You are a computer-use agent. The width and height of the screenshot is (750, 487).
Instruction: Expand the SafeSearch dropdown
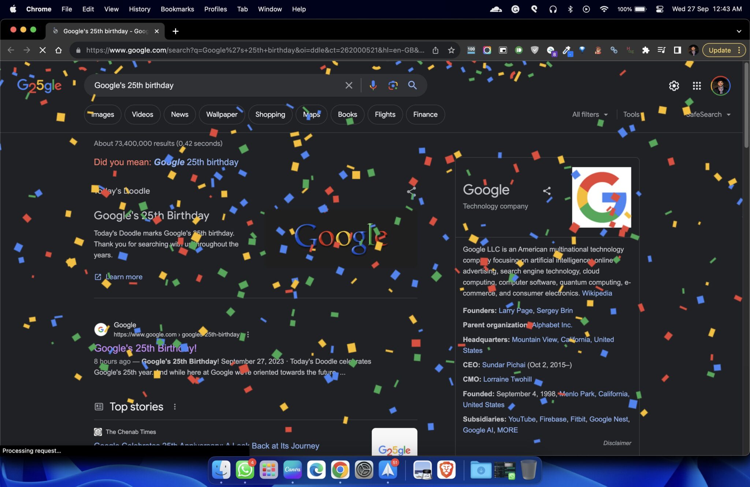click(x=708, y=115)
